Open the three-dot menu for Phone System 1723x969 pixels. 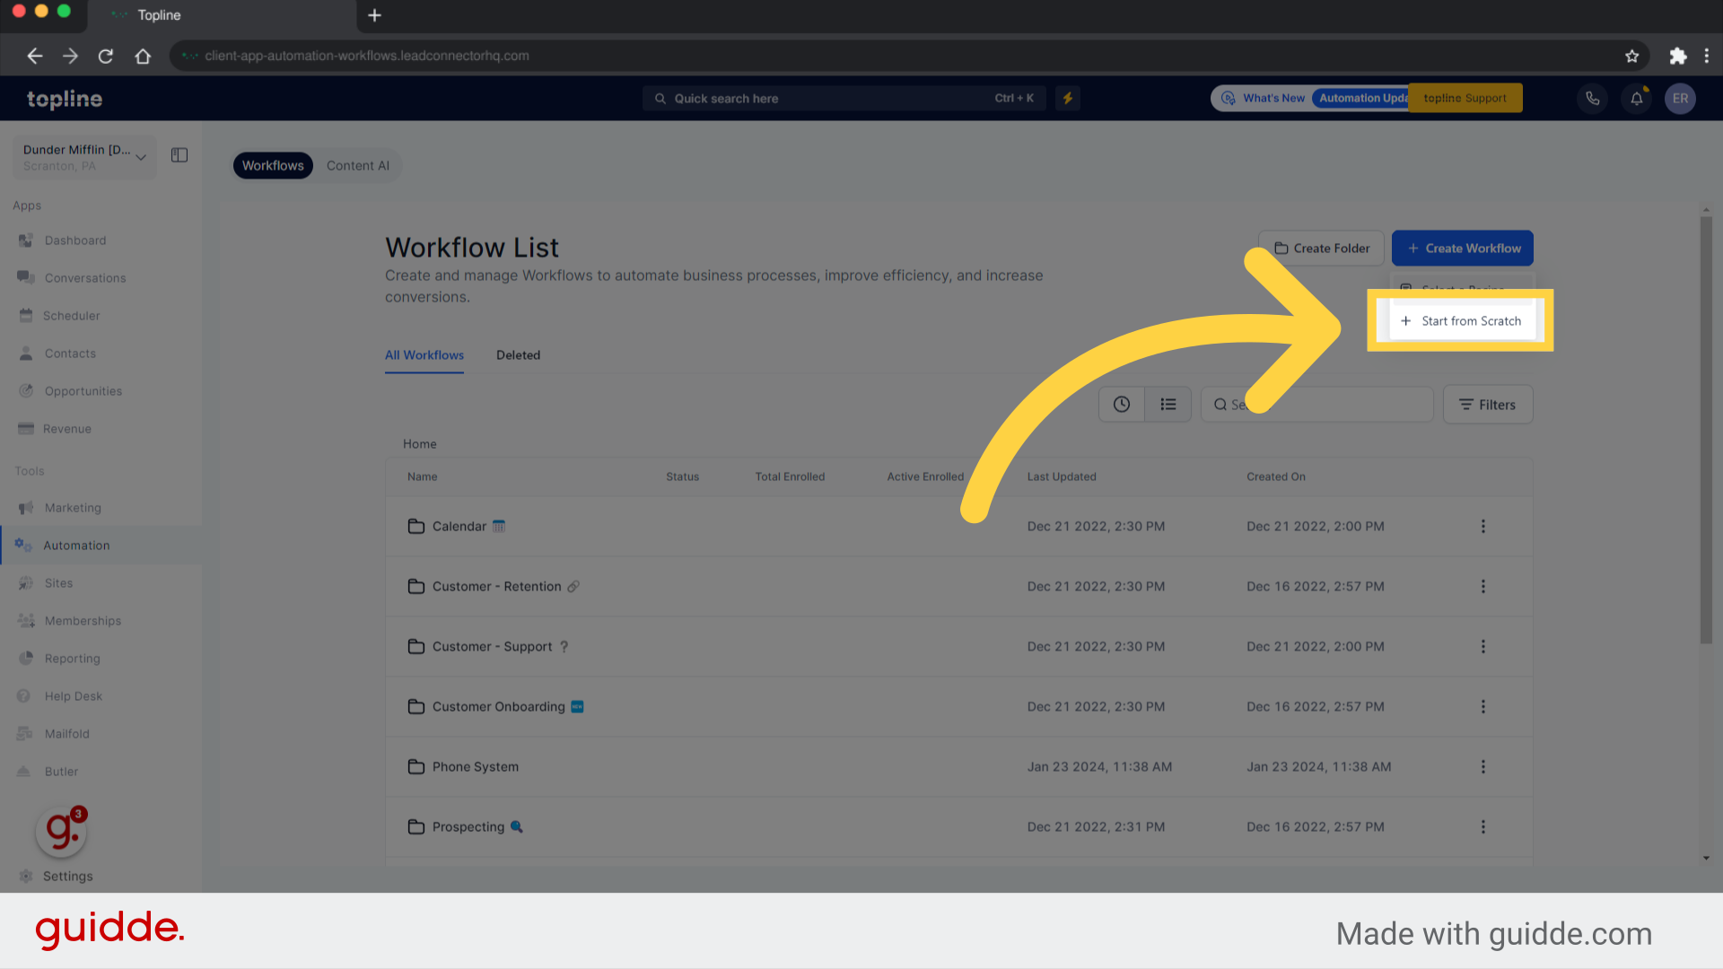(1482, 765)
